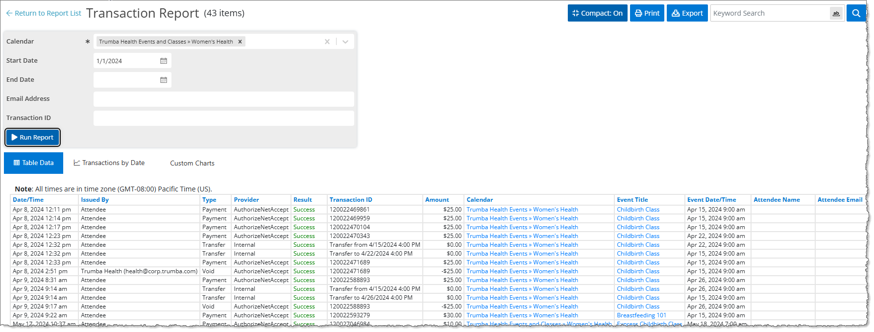The height and width of the screenshot is (332, 874).
Task: Open Childbirth Class link in Apr 8 2:51 pm row
Action: coord(638,271)
